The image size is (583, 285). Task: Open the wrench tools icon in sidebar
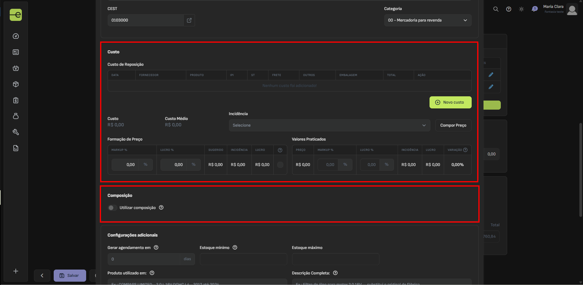point(16,132)
